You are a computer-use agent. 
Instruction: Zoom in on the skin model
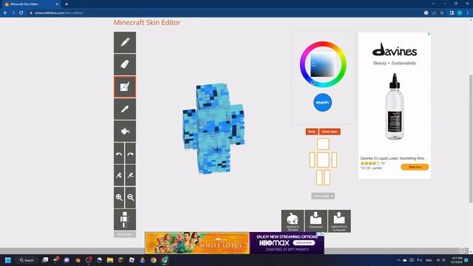pyautogui.click(x=119, y=197)
